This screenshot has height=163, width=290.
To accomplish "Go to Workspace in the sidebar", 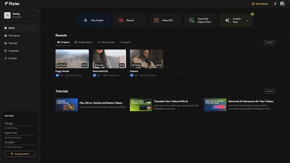I will [x=14, y=35].
